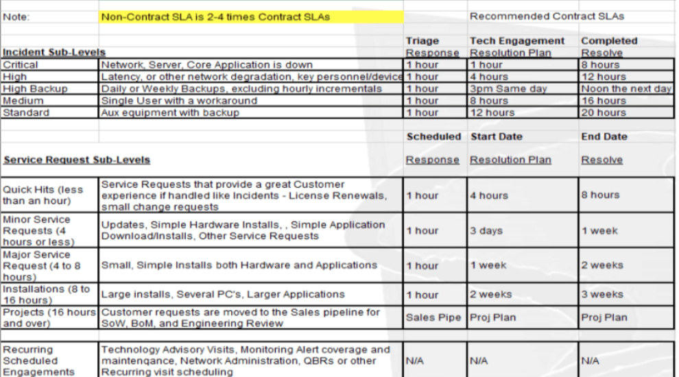The image size is (679, 377).
Task: Click the 'N/A' cell in End Date column
Action: [x=626, y=360]
